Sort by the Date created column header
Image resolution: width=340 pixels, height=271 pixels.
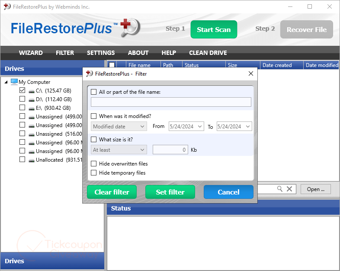point(282,65)
